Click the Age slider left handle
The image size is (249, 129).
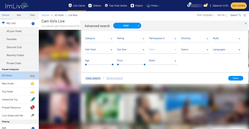[x=86, y=64]
